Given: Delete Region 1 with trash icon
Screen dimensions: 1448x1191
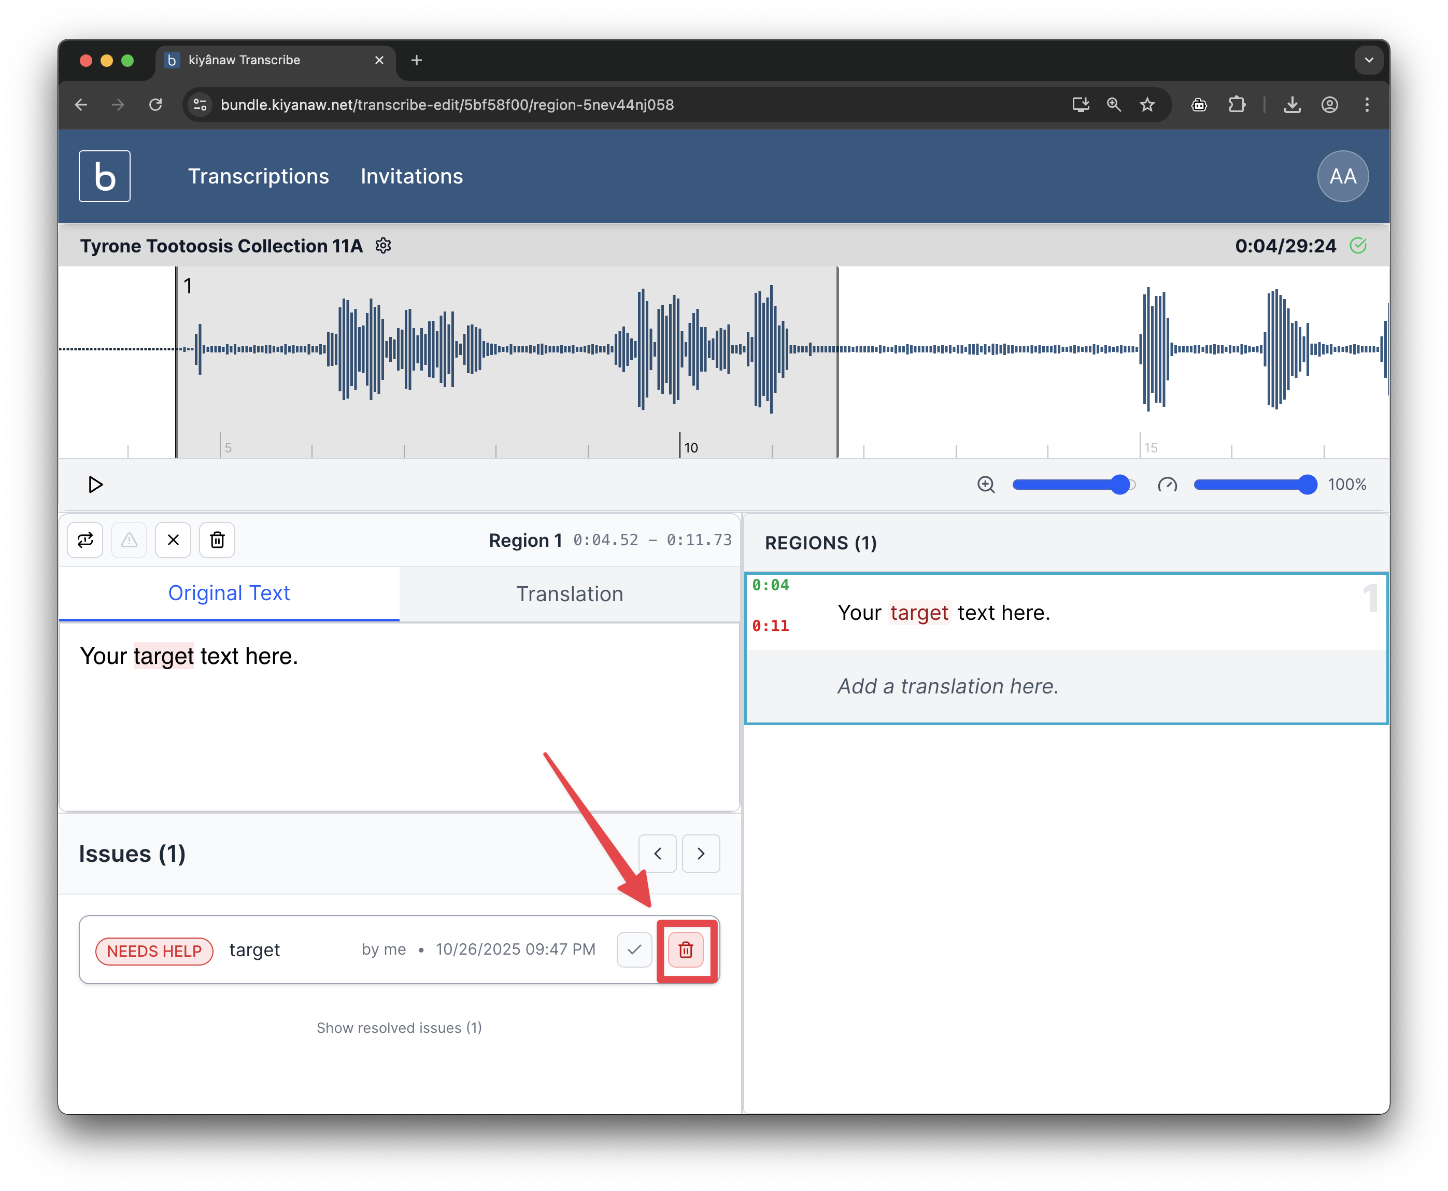Looking at the screenshot, I should (x=217, y=540).
